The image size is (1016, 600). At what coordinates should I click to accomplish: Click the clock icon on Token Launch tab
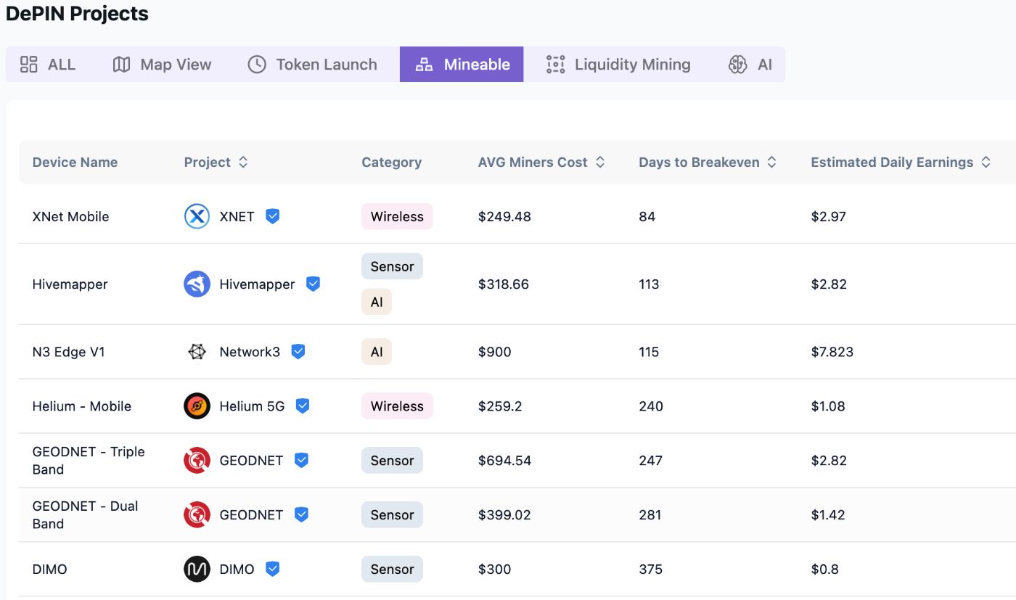pos(257,65)
